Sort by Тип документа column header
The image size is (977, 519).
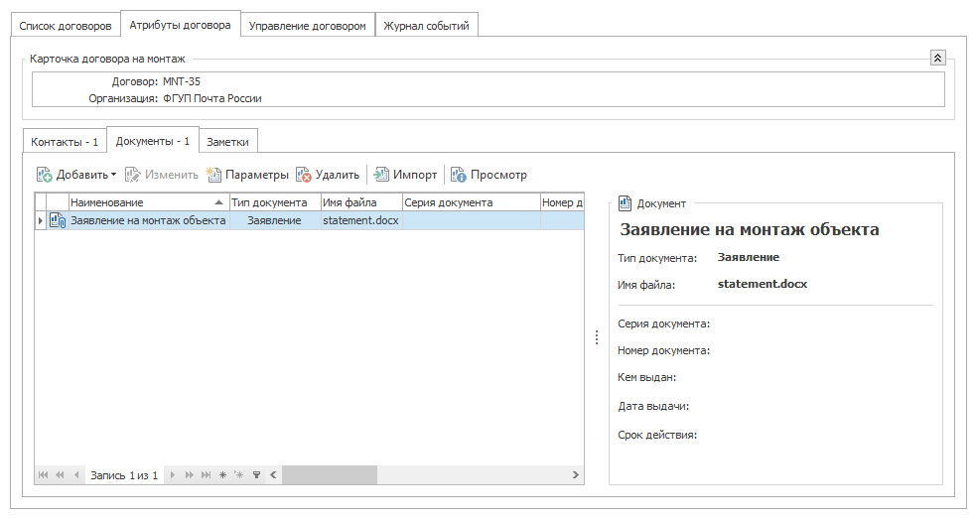[x=275, y=202]
